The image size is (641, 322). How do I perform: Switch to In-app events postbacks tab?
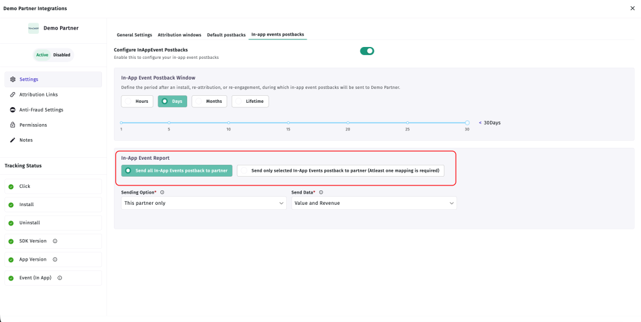click(277, 35)
